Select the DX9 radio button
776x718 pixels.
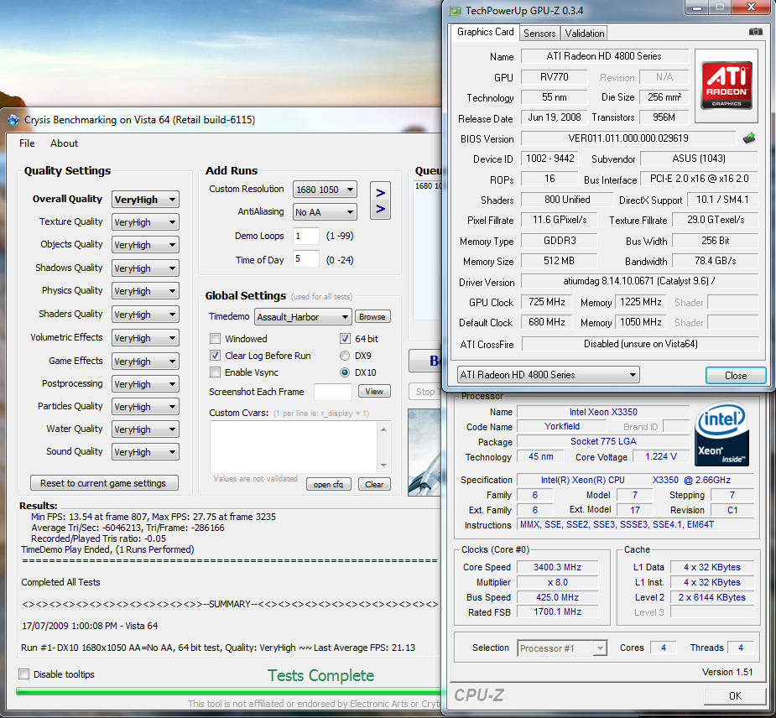(345, 356)
